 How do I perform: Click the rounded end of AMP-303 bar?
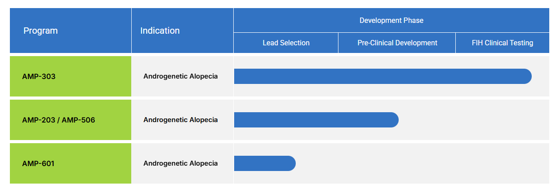pyautogui.click(x=527, y=76)
